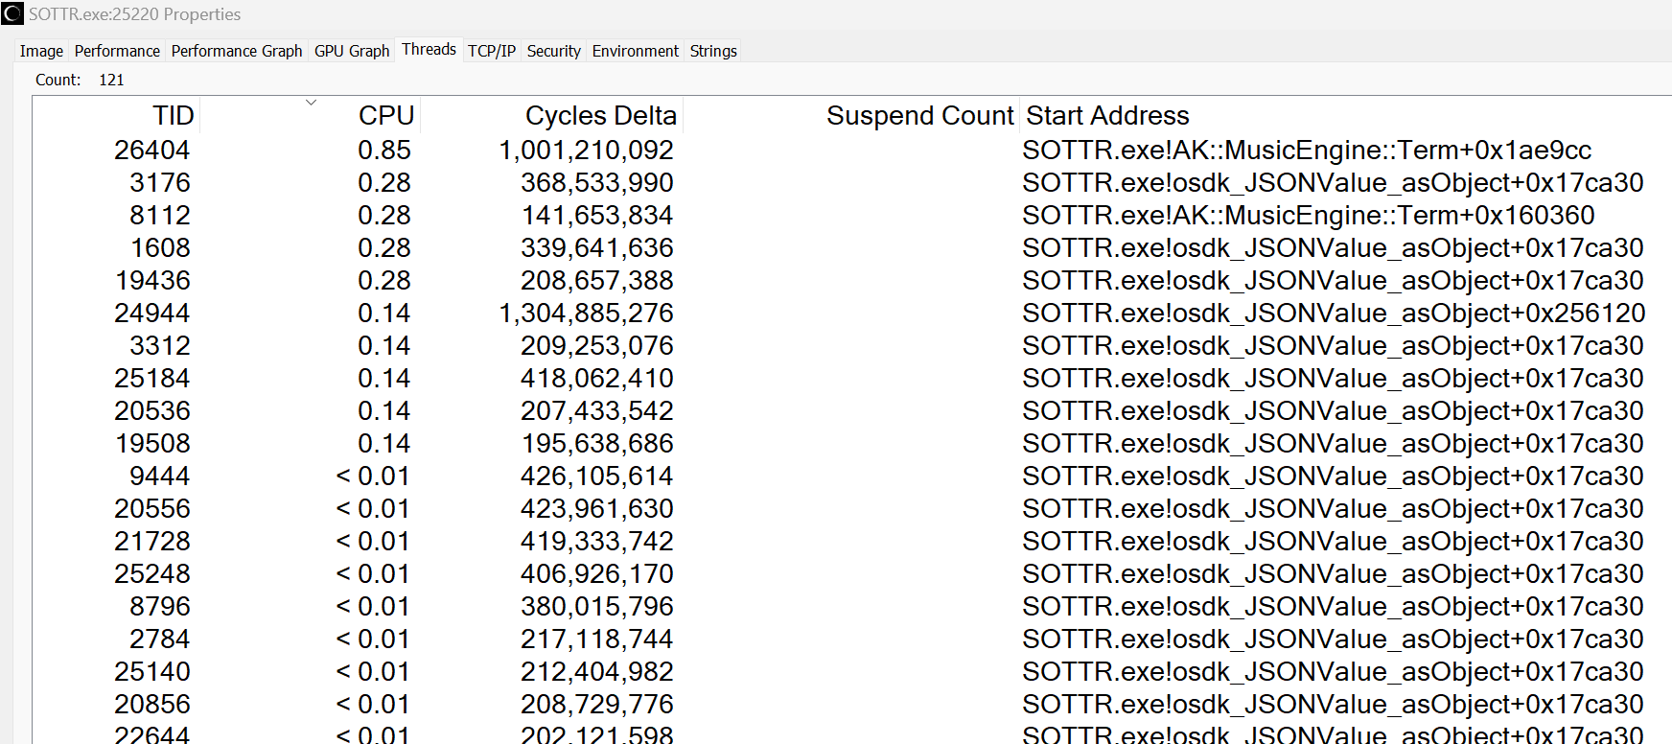Click Cycles Delta value 1,304,885,276
The width and height of the screenshot is (1672, 744).
coord(586,313)
